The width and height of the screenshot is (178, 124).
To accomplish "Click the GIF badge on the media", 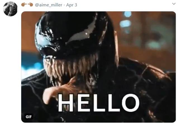I will tap(29, 117).
